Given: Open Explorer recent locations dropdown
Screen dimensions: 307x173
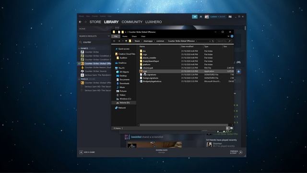Looking at the screenshot, I should tap(123, 41).
